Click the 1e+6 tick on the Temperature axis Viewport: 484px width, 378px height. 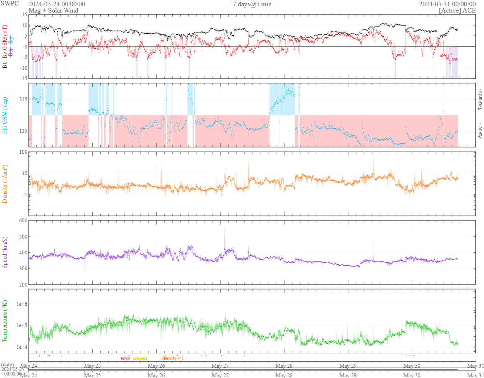[x=22, y=304]
